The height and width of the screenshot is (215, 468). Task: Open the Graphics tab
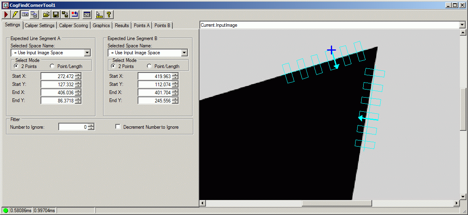[101, 26]
